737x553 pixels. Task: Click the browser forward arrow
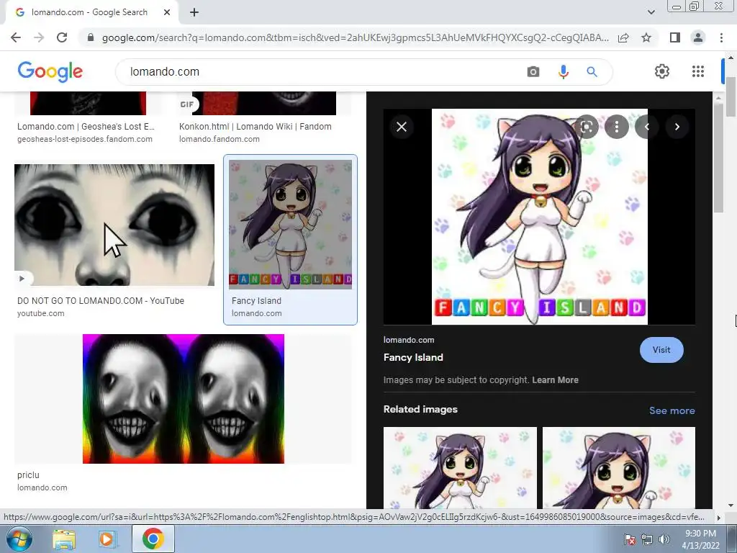point(39,37)
